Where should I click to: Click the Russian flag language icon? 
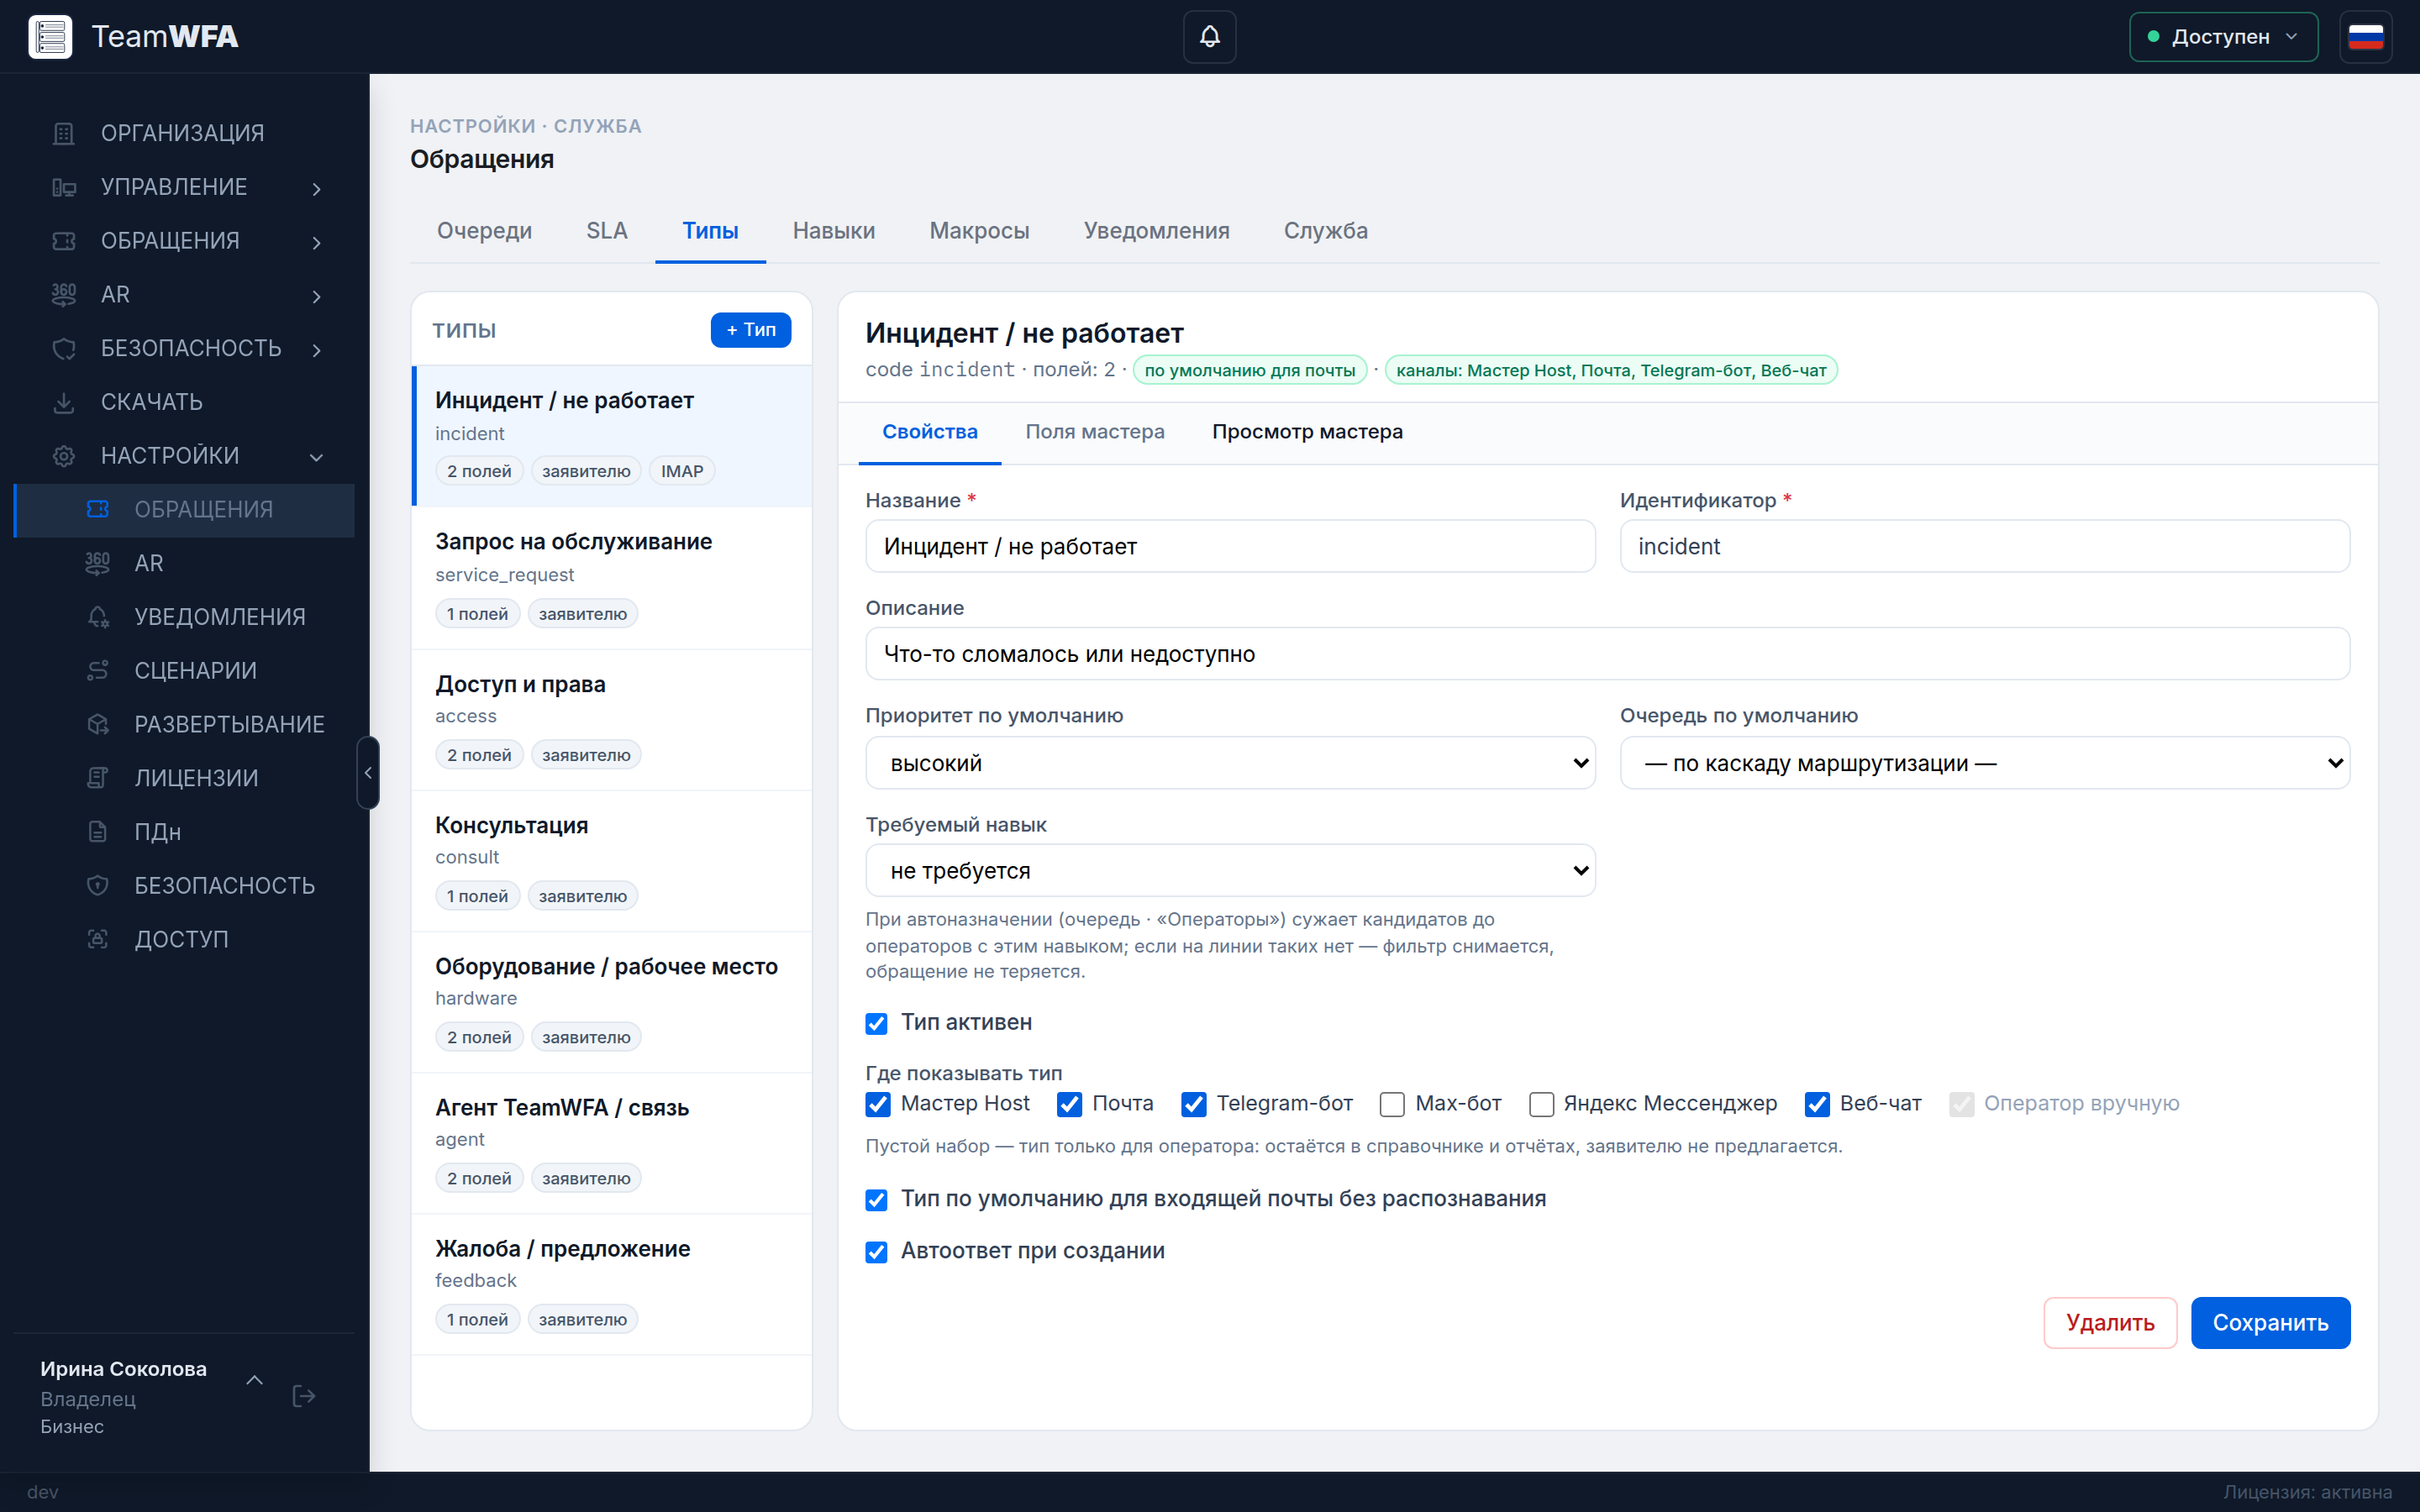[2365, 37]
